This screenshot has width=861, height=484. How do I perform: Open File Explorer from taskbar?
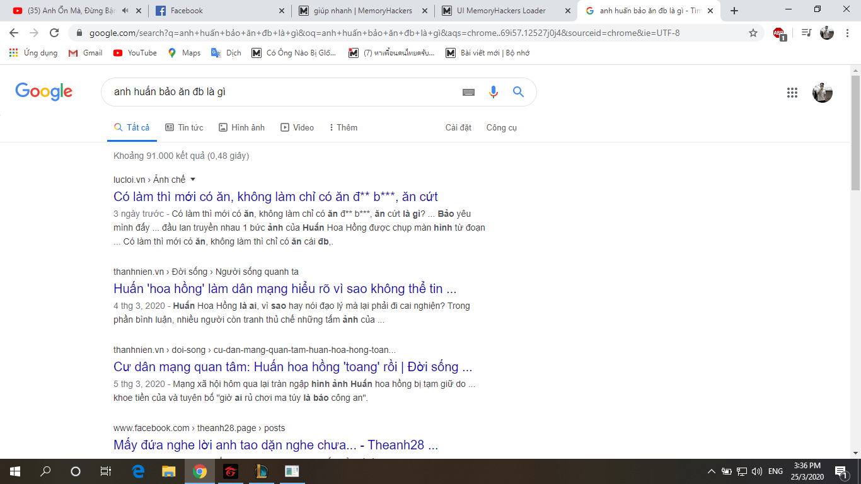[169, 471]
